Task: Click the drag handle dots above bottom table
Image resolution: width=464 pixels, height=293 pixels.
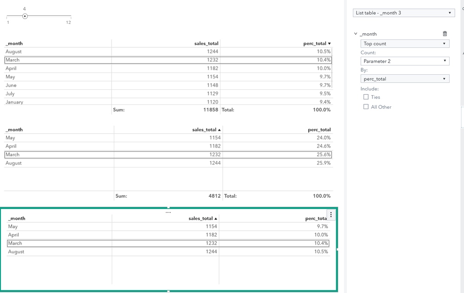Action: click(x=168, y=212)
